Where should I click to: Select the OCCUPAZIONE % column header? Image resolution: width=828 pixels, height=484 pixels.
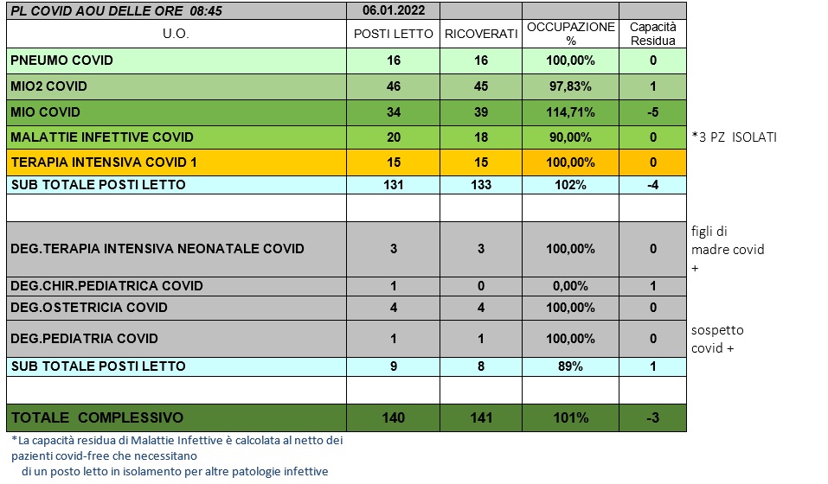tap(569, 35)
